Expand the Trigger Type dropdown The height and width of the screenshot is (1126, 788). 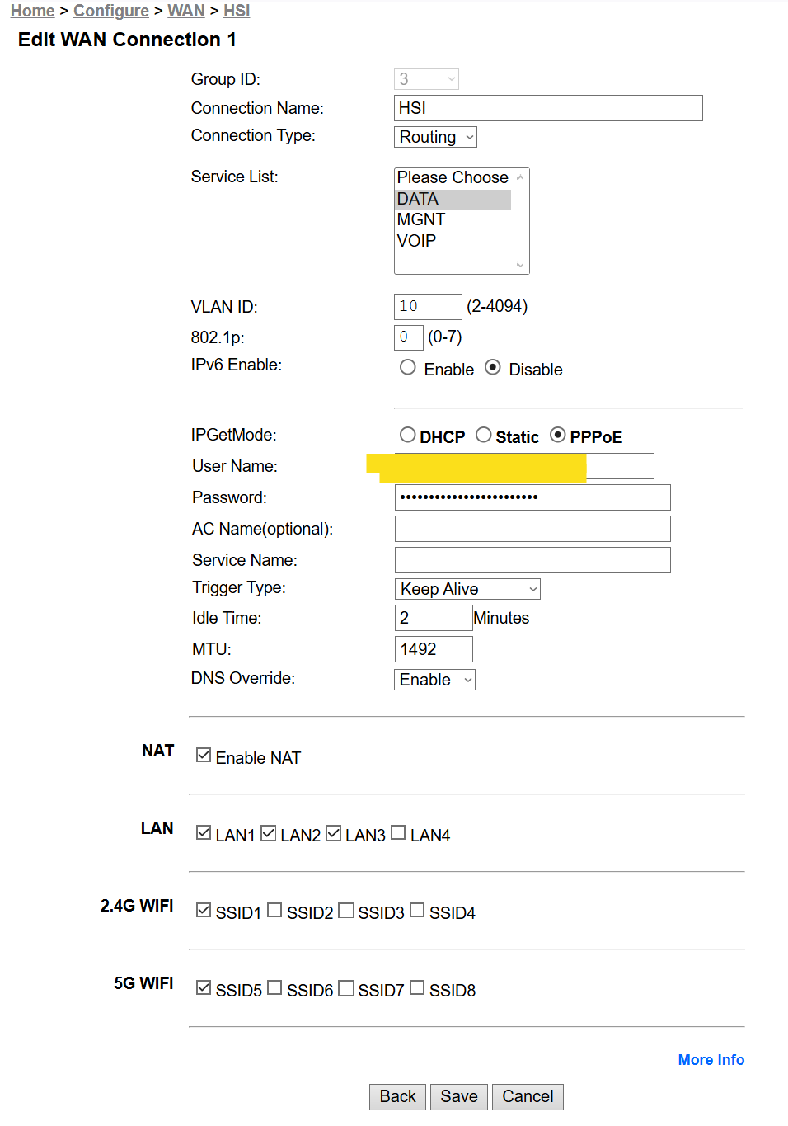467,589
